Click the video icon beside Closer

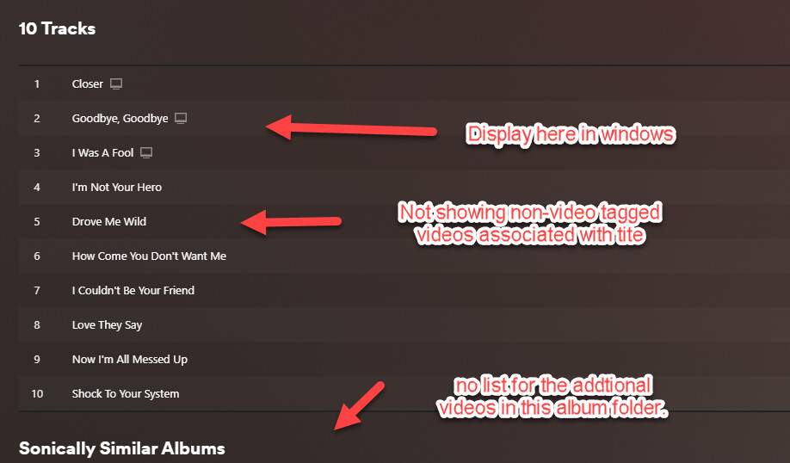click(x=116, y=83)
